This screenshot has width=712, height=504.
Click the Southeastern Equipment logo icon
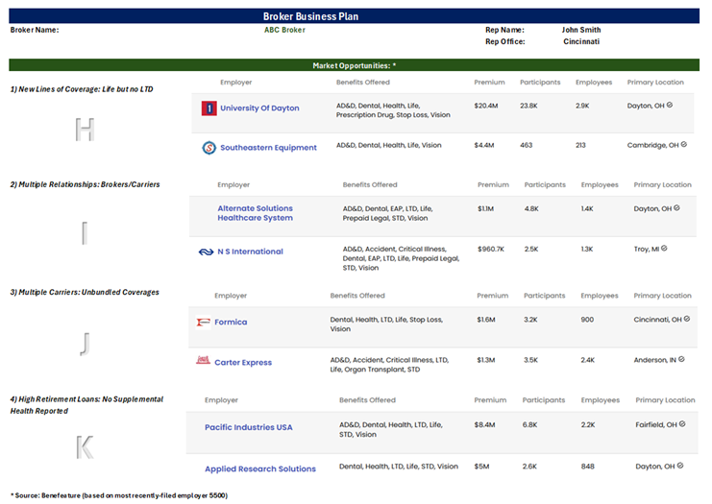coord(209,148)
